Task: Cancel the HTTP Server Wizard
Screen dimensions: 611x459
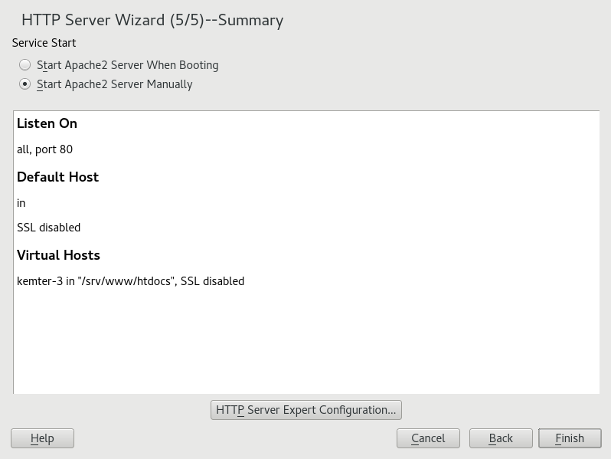Action: 428,438
